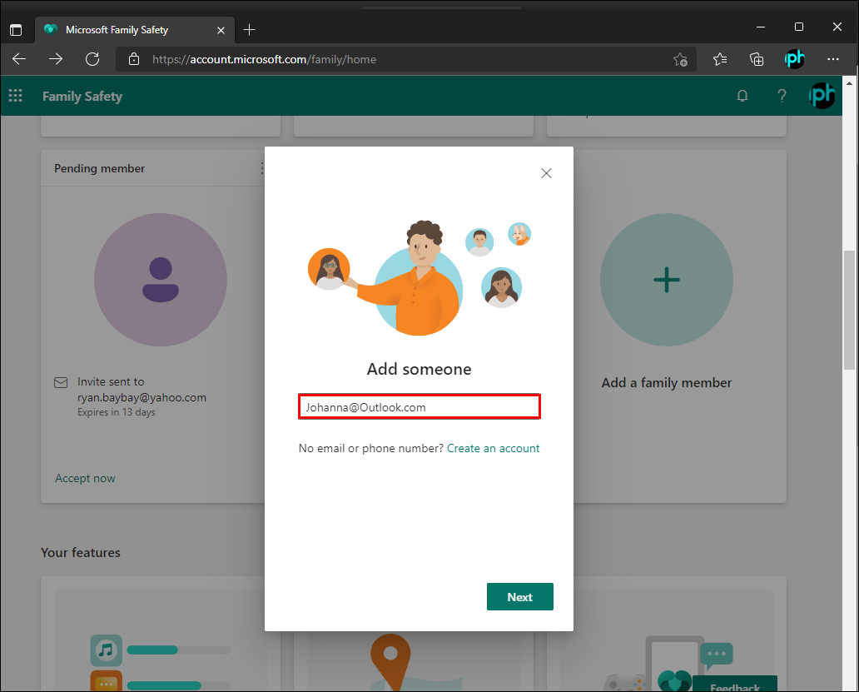Click the Family Safety header title
This screenshot has width=859, height=692.
tap(82, 97)
